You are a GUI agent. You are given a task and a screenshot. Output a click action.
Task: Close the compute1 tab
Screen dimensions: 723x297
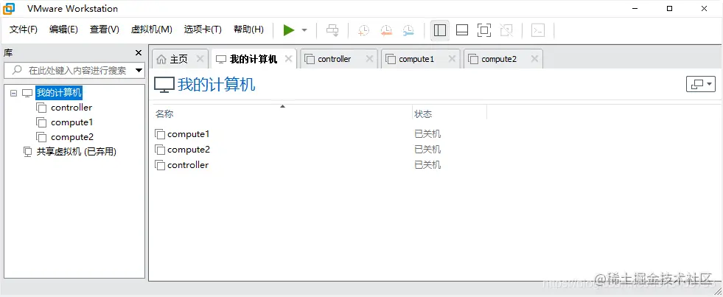452,58
